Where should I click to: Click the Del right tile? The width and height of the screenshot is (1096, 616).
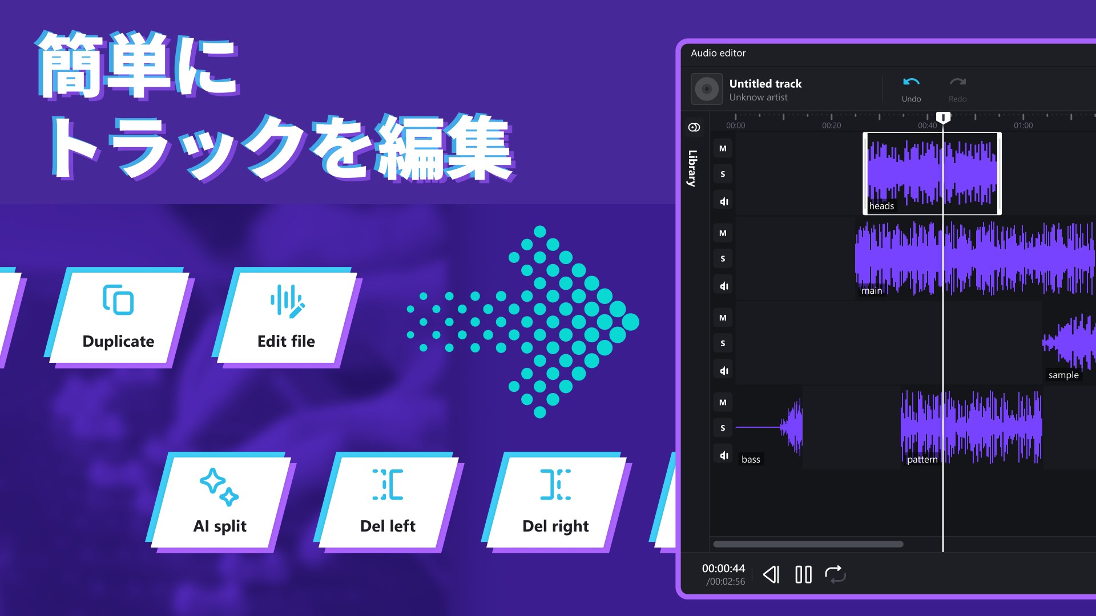[x=555, y=502]
